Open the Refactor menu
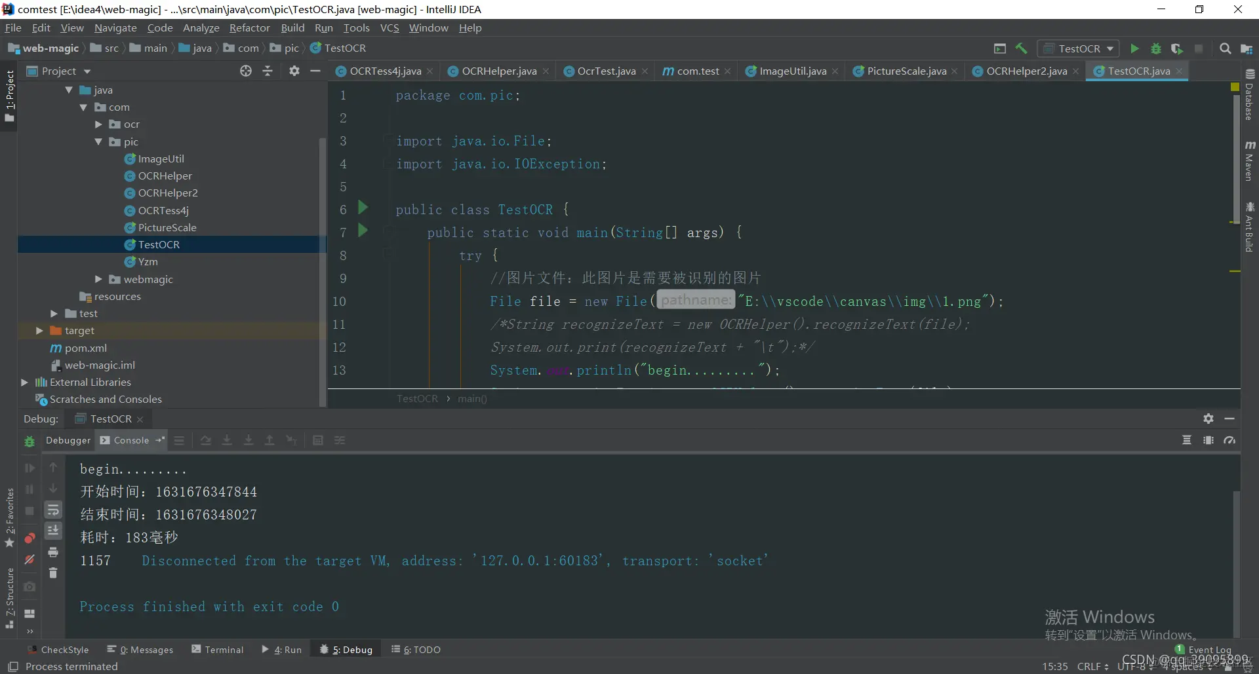This screenshot has height=674, width=1259. 249,28
